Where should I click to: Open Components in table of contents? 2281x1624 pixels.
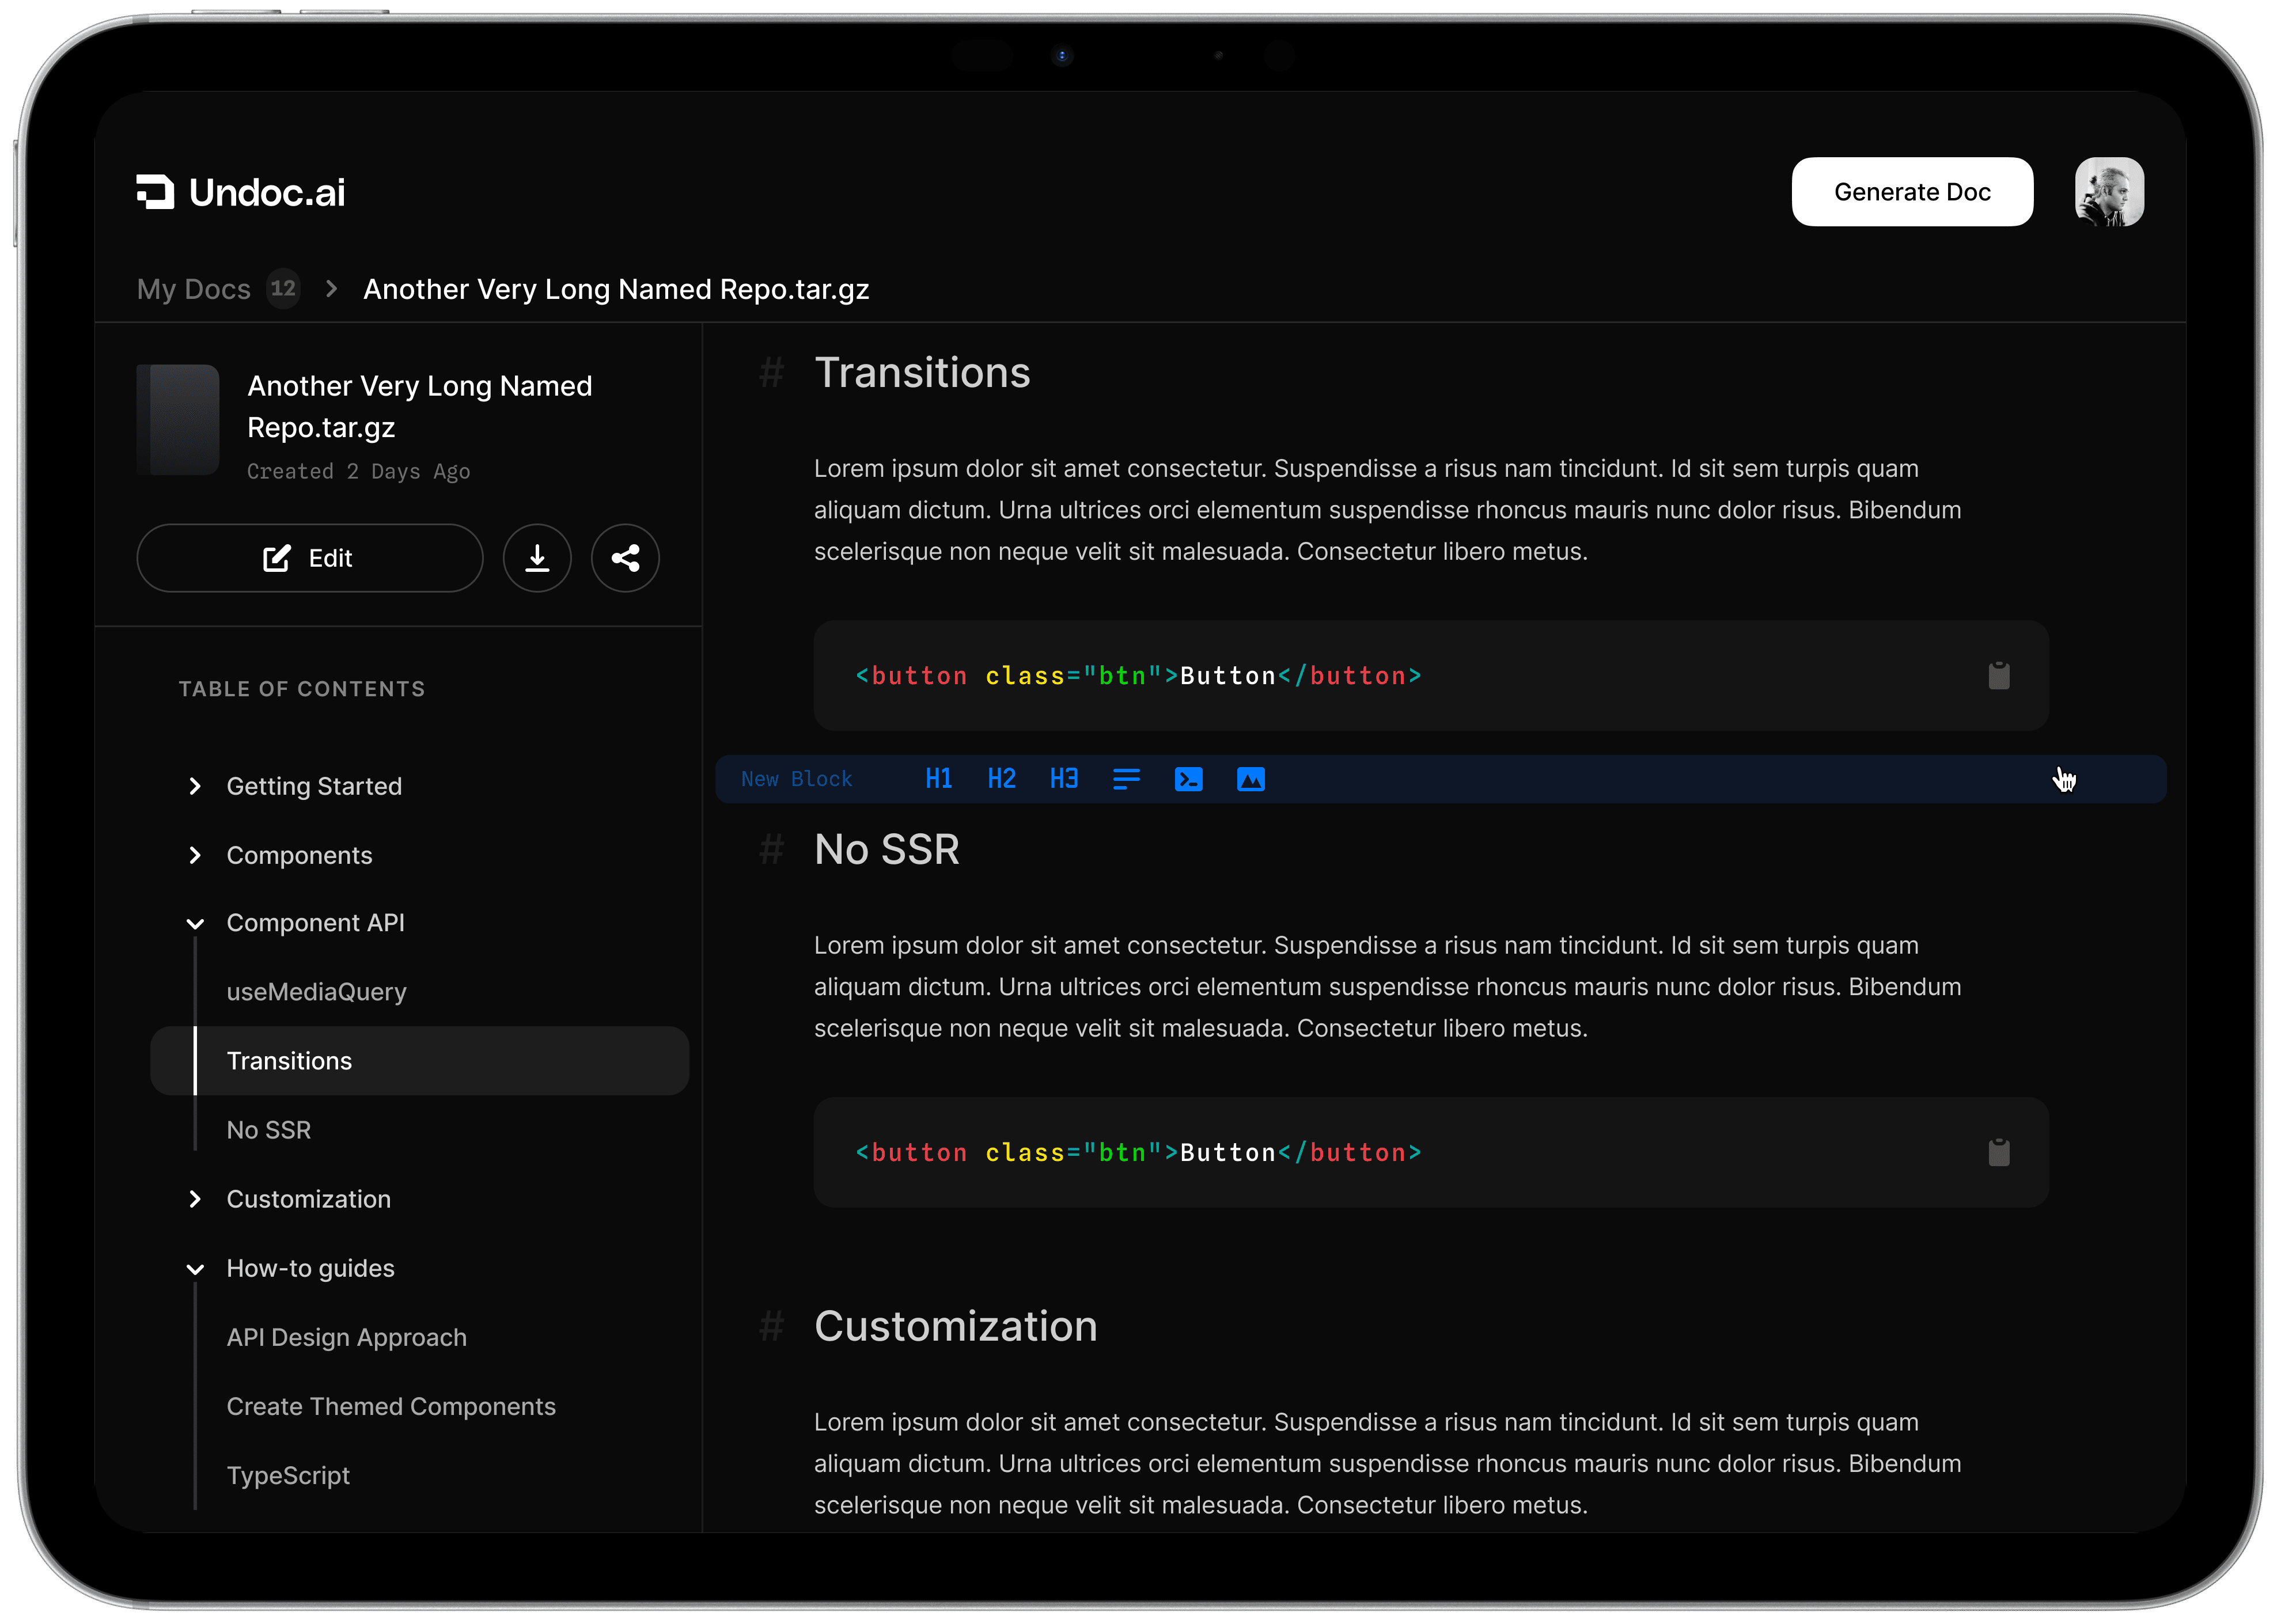(x=299, y=855)
